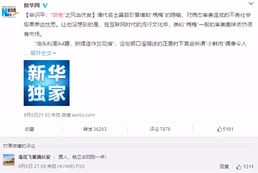Like the comment with 1311 thumbs-up
Viewport: 258px width, 173px height.
point(245,167)
